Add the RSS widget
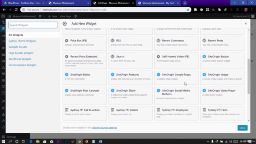256x144 pixels. point(131,44)
